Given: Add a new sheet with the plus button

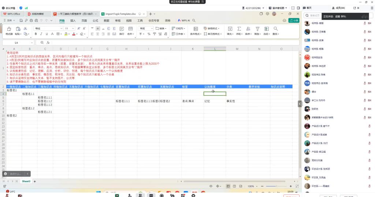Looking at the screenshot, I should 35,182.
